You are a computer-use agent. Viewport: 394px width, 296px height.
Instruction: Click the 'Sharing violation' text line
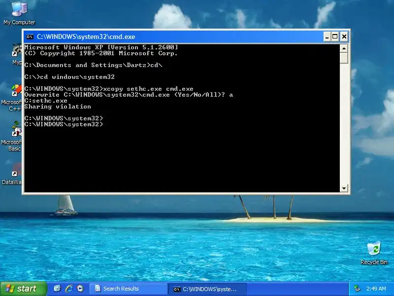pyautogui.click(x=58, y=107)
